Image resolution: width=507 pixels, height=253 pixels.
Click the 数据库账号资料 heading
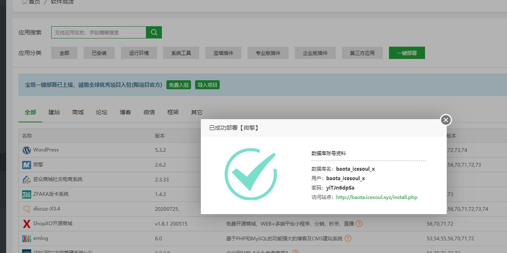click(329, 154)
